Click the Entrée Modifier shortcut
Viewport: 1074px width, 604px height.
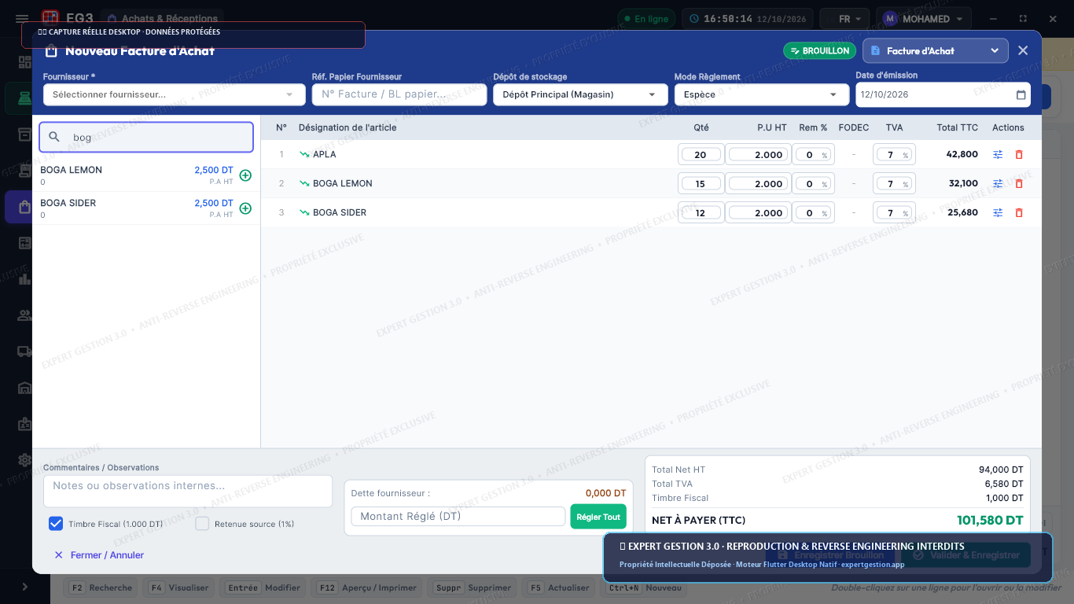click(263, 587)
